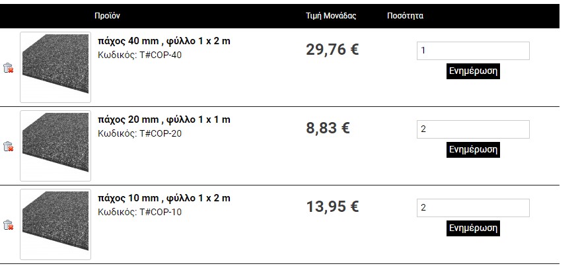Click the 13,95 € unit price
The height and width of the screenshot is (268, 576).
(x=332, y=207)
